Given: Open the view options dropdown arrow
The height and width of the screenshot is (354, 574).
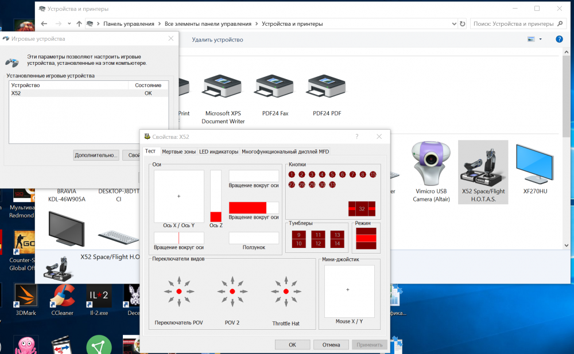Looking at the screenshot, I should click(x=541, y=40).
